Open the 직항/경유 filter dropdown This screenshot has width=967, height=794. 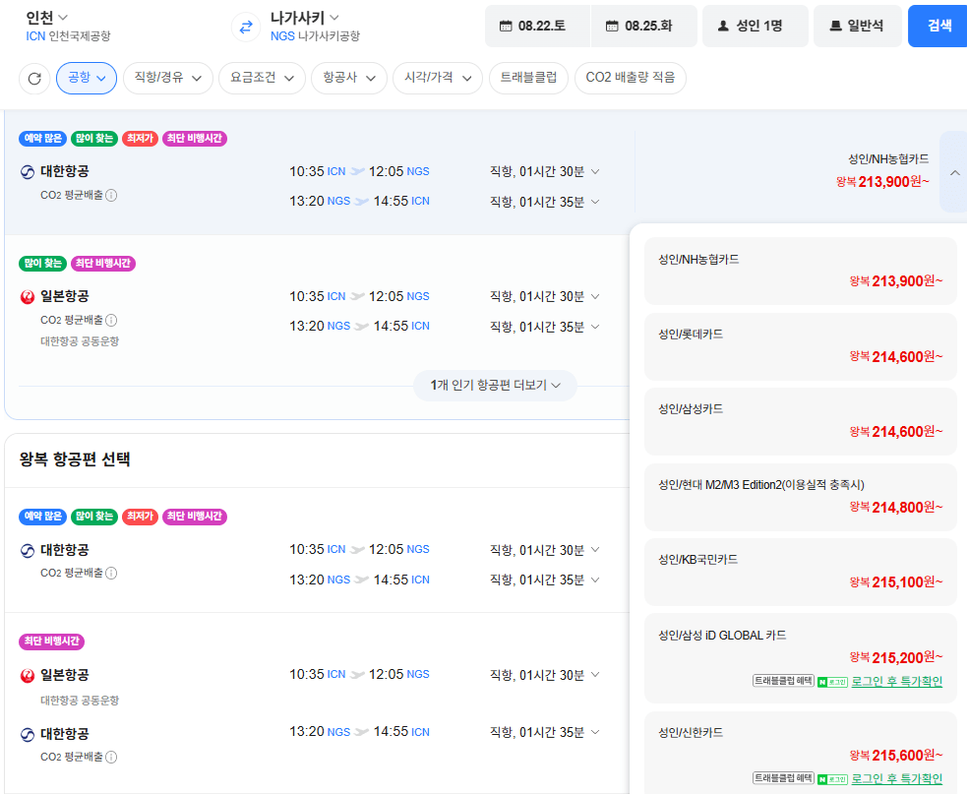point(168,78)
